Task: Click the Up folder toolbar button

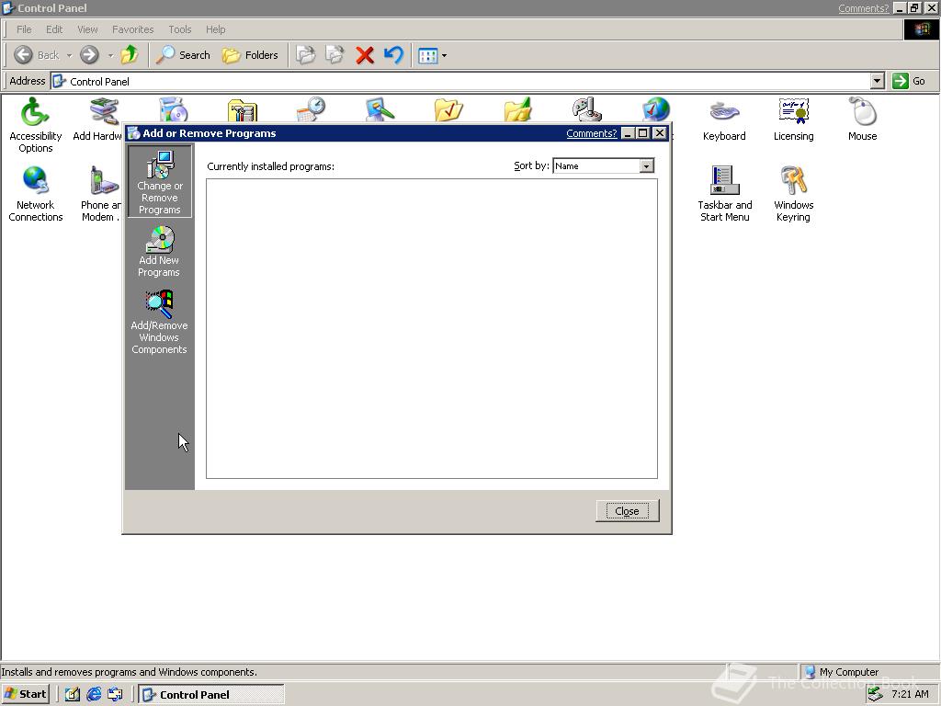Action: (x=129, y=55)
